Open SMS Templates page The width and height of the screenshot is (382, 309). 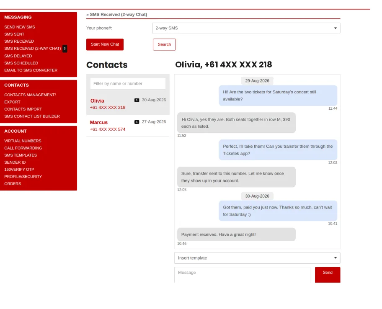click(x=21, y=155)
